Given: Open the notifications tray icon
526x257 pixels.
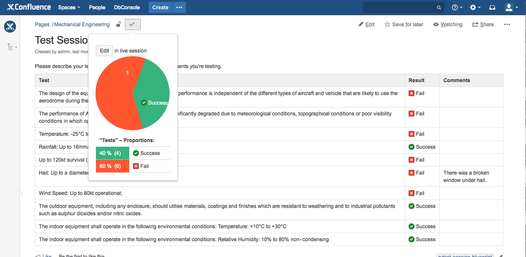Looking at the screenshot, I should pos(492,7).
